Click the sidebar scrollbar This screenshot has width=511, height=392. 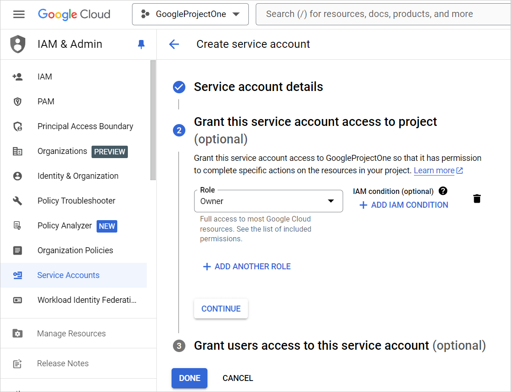[x=153, y=120]
